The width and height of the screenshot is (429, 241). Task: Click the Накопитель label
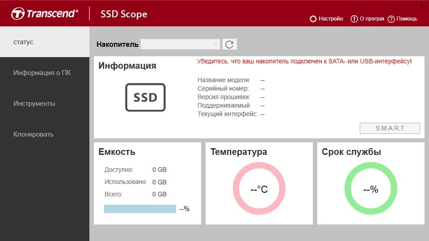118,44
